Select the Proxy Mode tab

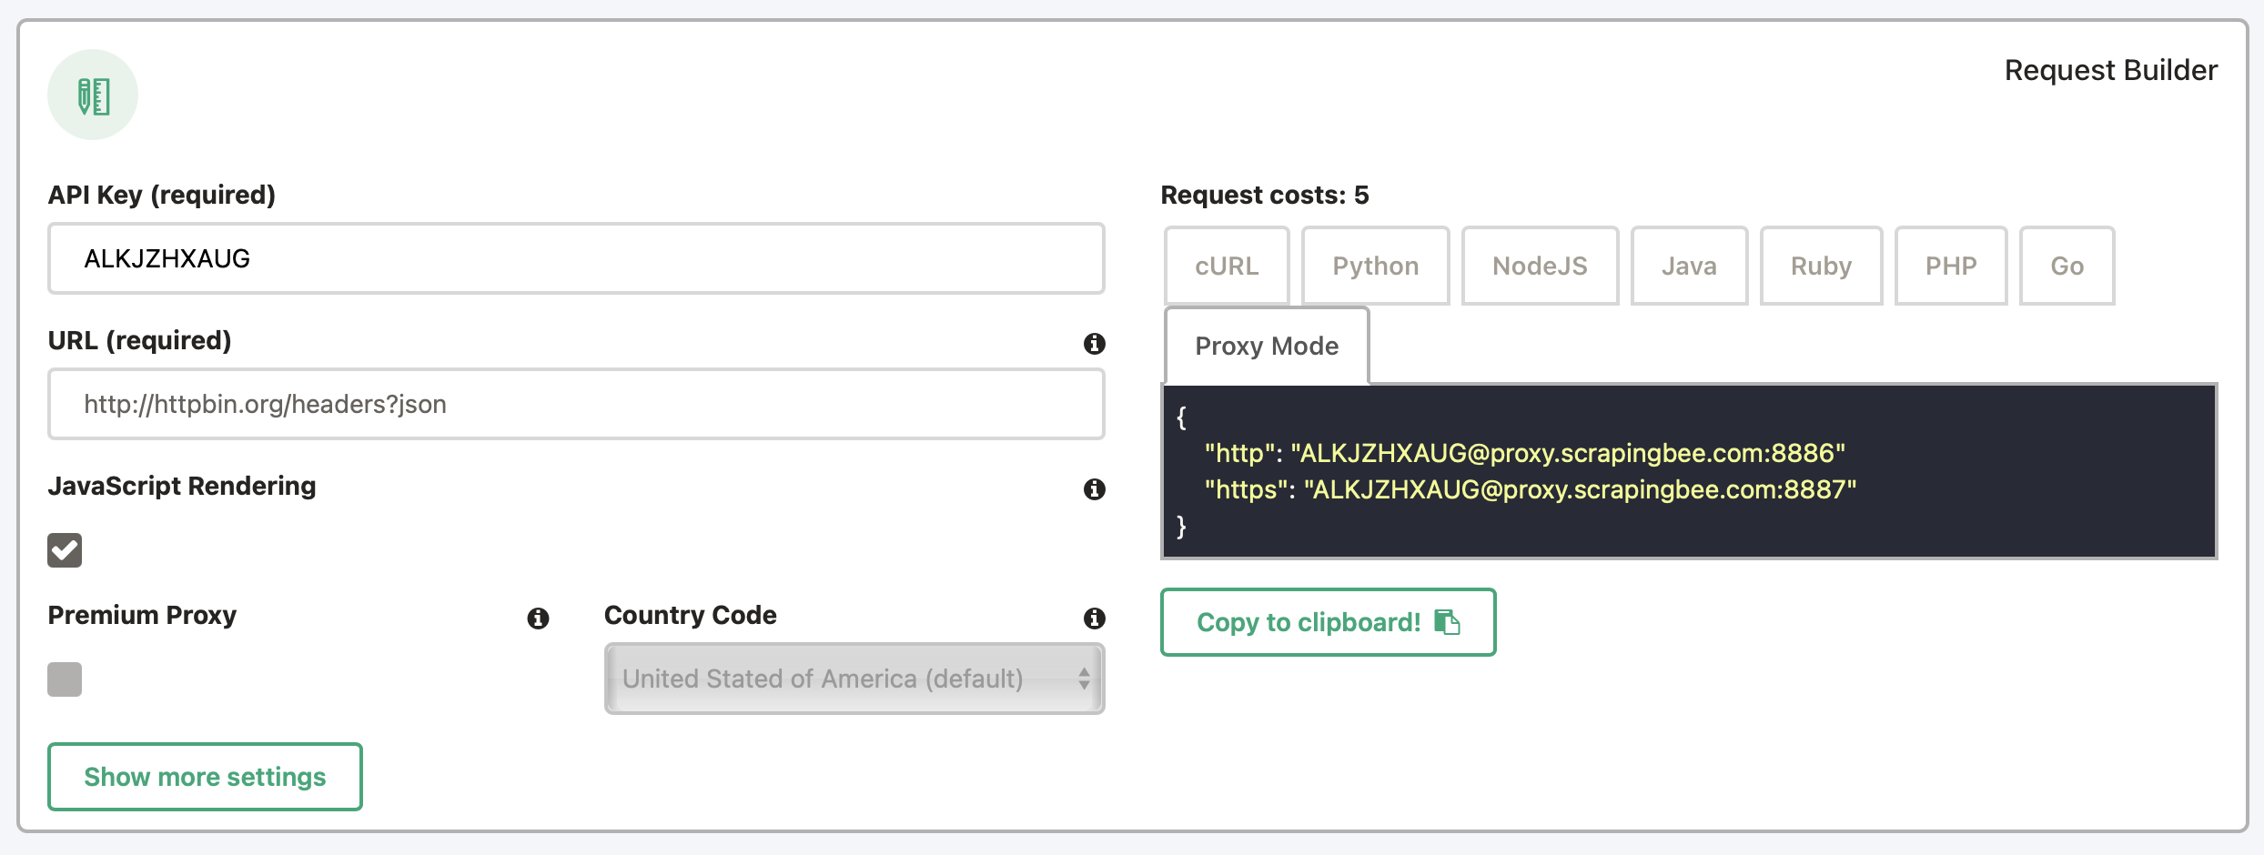point(1266,346)
